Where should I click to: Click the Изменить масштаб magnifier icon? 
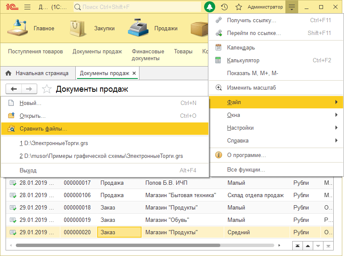tap(219, 87)
